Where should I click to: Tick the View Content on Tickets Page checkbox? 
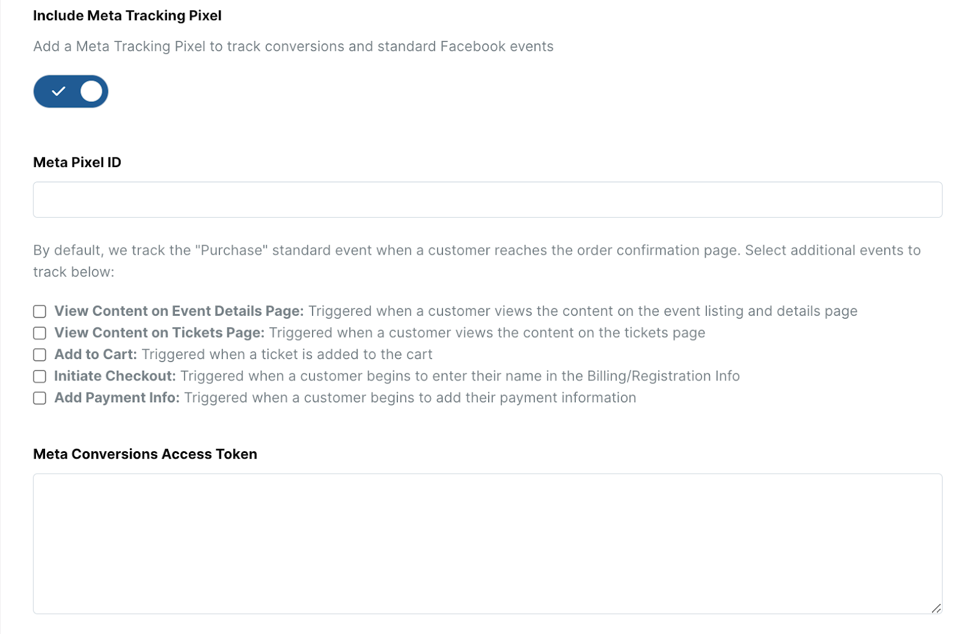tap(40, 333)
